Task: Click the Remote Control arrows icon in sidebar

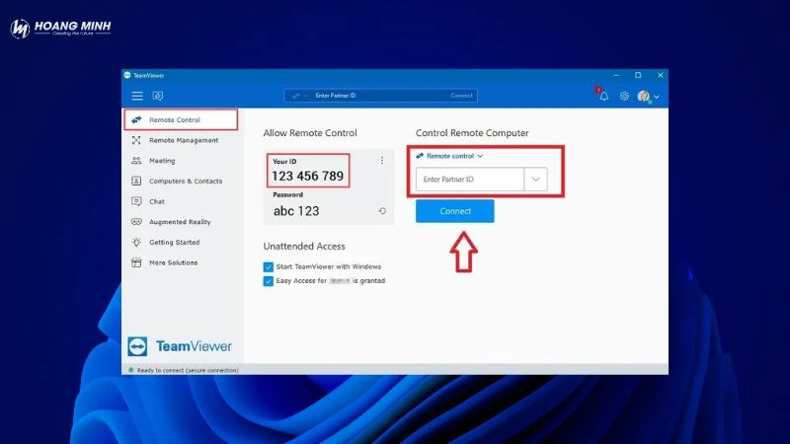Action: (136, 119)
